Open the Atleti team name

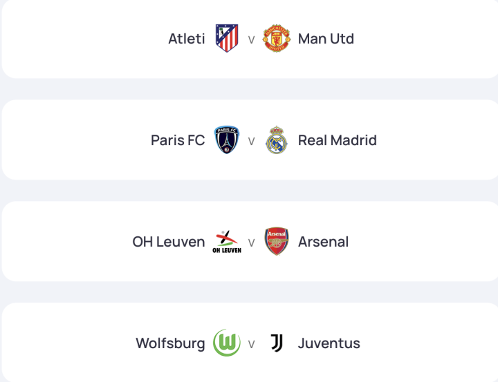(187, 39)
